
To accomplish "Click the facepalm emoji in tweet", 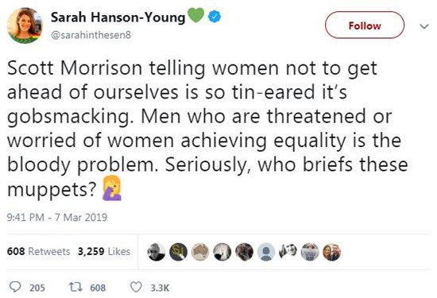I will [112, 188].
